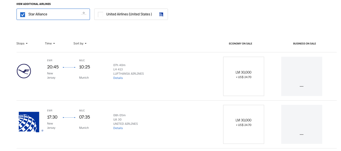Screen dimensions: 341x151
Task: Click the Star Alliance logo icon
Action: (x=84, y=14)
